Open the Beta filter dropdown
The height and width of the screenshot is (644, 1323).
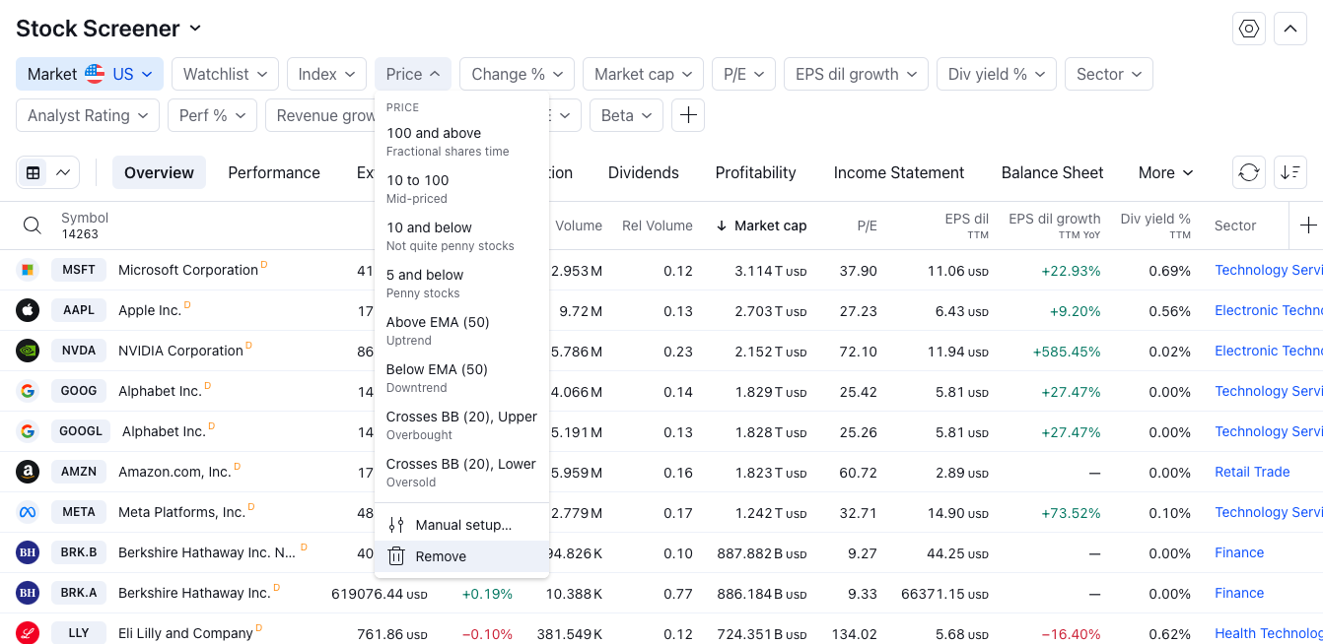pyautogui.click(x=626, y=115)
